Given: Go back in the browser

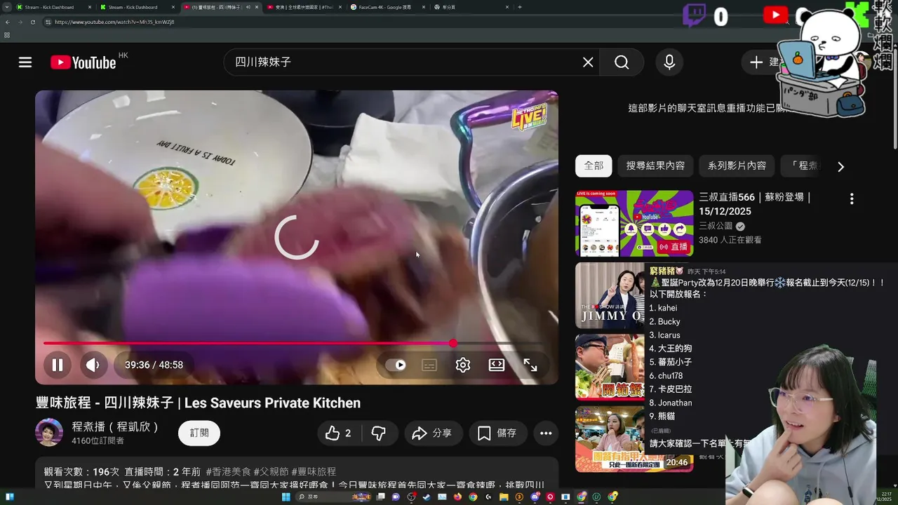Looking at the screenshot, I should pos(7,22).
